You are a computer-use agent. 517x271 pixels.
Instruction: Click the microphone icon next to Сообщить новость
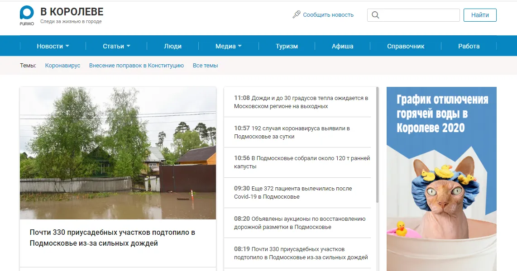click(297, 14)
